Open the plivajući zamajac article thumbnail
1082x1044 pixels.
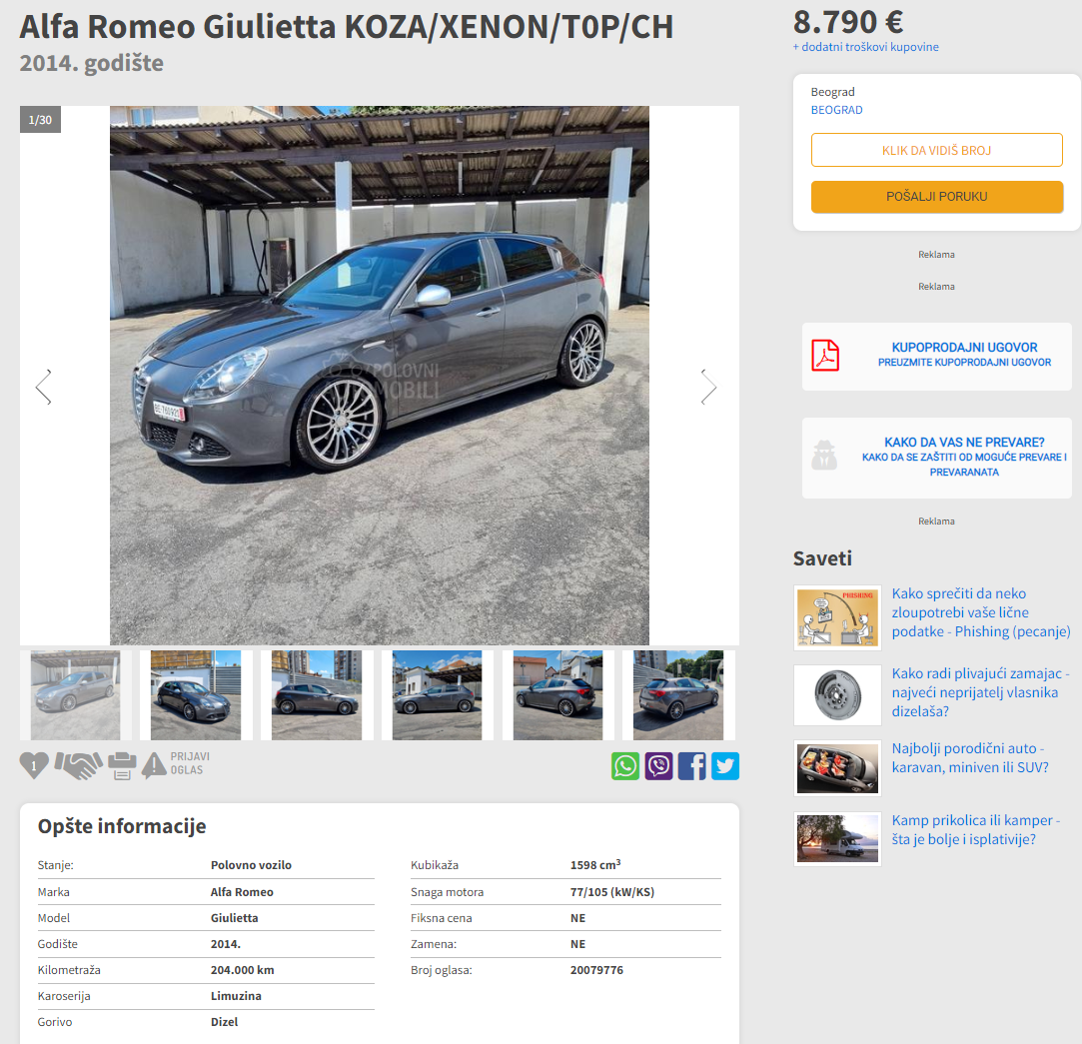[837, 695]
